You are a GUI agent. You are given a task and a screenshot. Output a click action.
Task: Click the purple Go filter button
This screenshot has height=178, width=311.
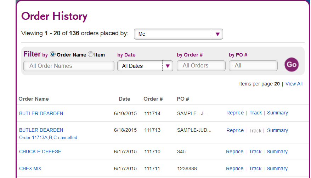[292, 65]
